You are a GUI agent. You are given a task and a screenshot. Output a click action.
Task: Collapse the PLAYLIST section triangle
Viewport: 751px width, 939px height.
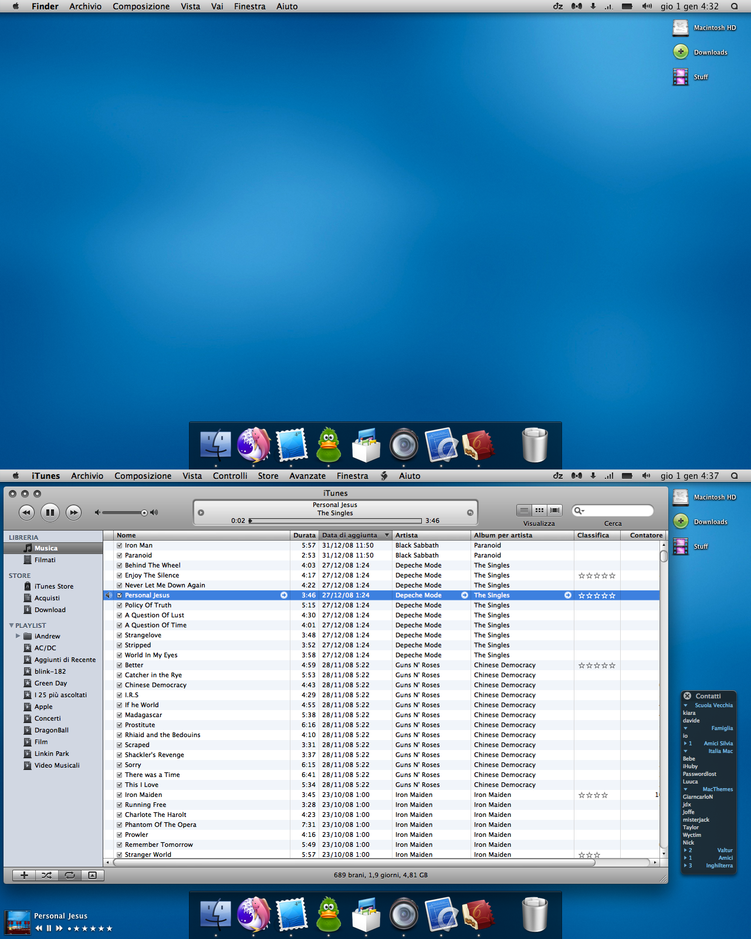pos(11,626)
